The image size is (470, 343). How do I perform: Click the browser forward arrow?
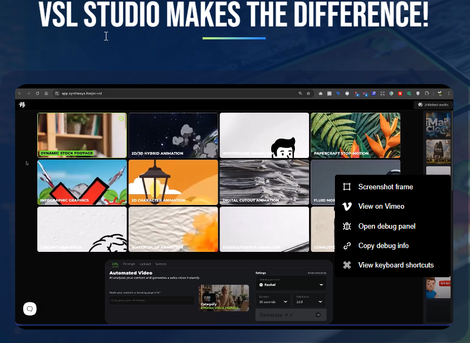point(29,93)
